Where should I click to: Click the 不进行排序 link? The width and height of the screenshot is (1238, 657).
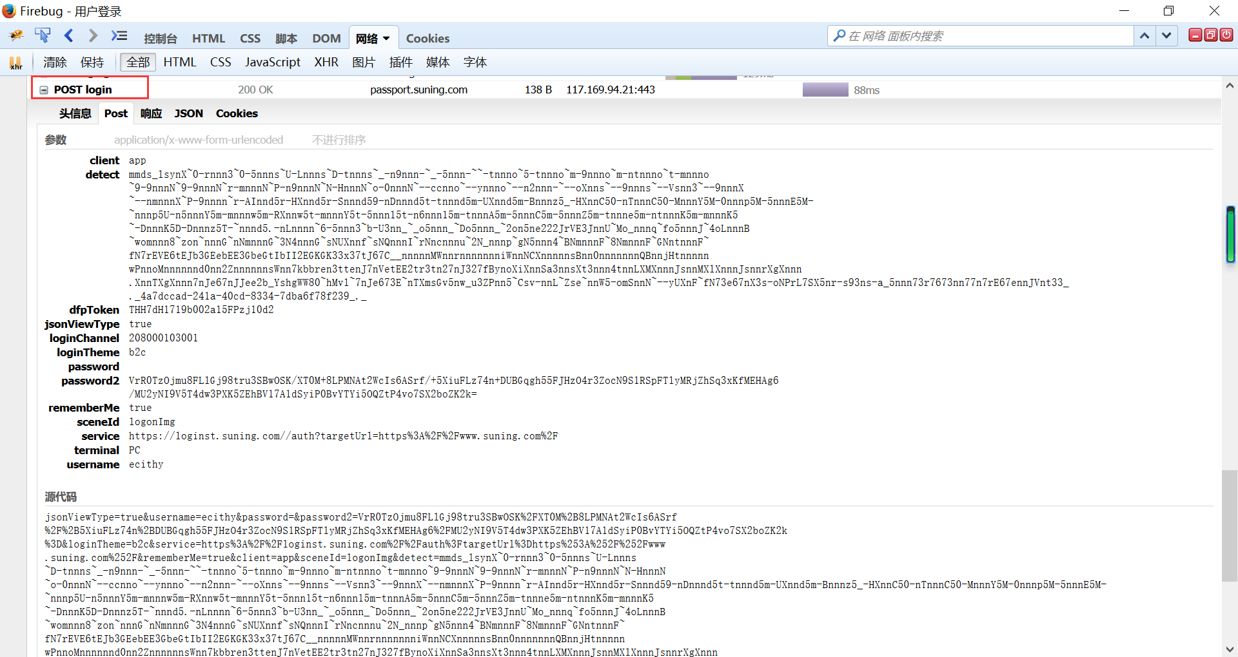pyautogui.click(x=339, y=140)
